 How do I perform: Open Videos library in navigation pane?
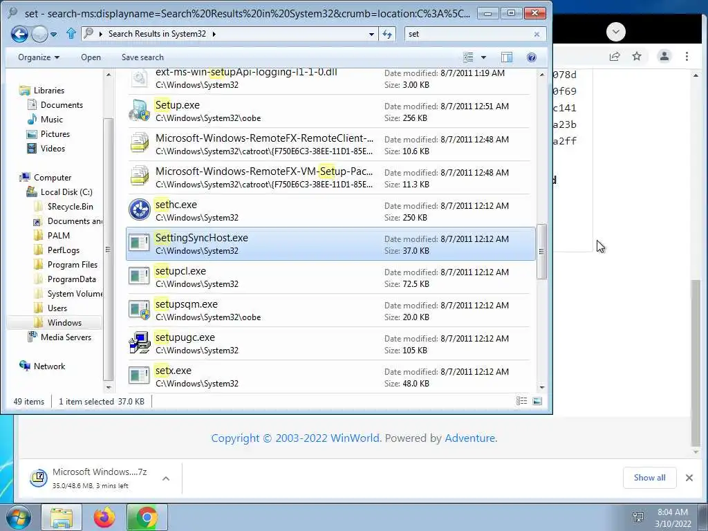tap(53, 149)
